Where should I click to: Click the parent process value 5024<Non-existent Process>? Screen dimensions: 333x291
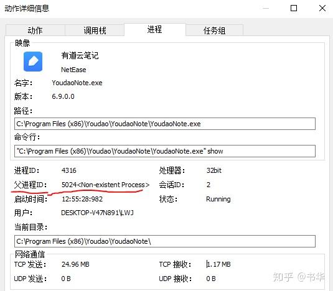coord(106,185)
